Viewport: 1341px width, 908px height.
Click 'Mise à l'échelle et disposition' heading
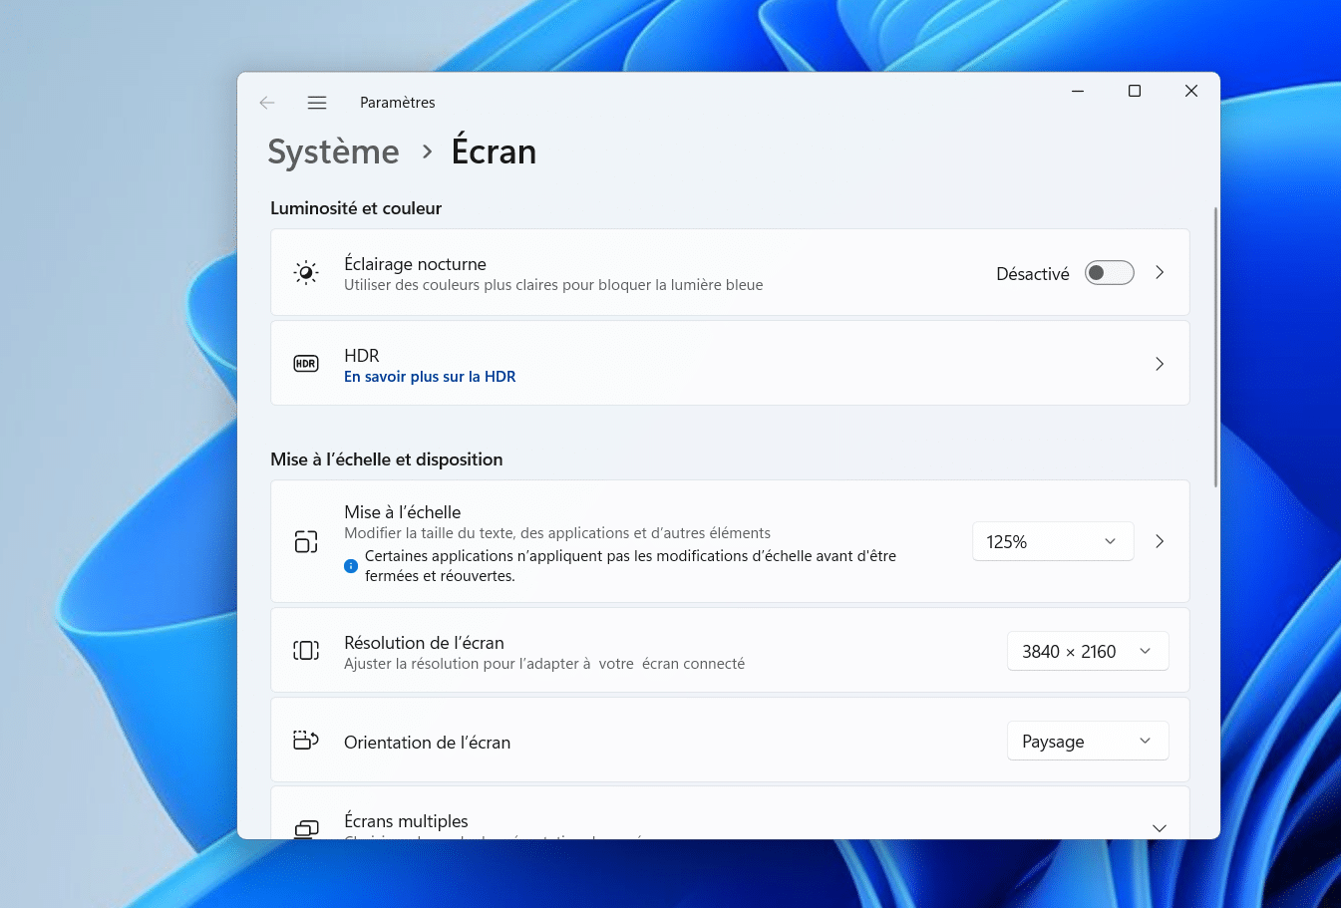pyautogui.click(x=387, y=459)
